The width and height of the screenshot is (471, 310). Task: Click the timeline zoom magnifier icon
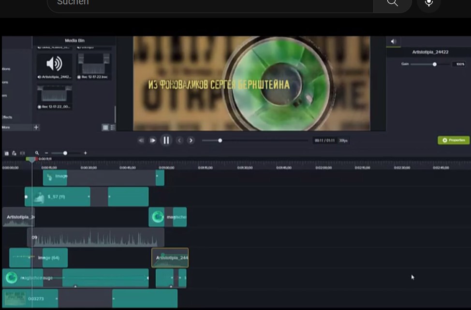coord(37,153)
